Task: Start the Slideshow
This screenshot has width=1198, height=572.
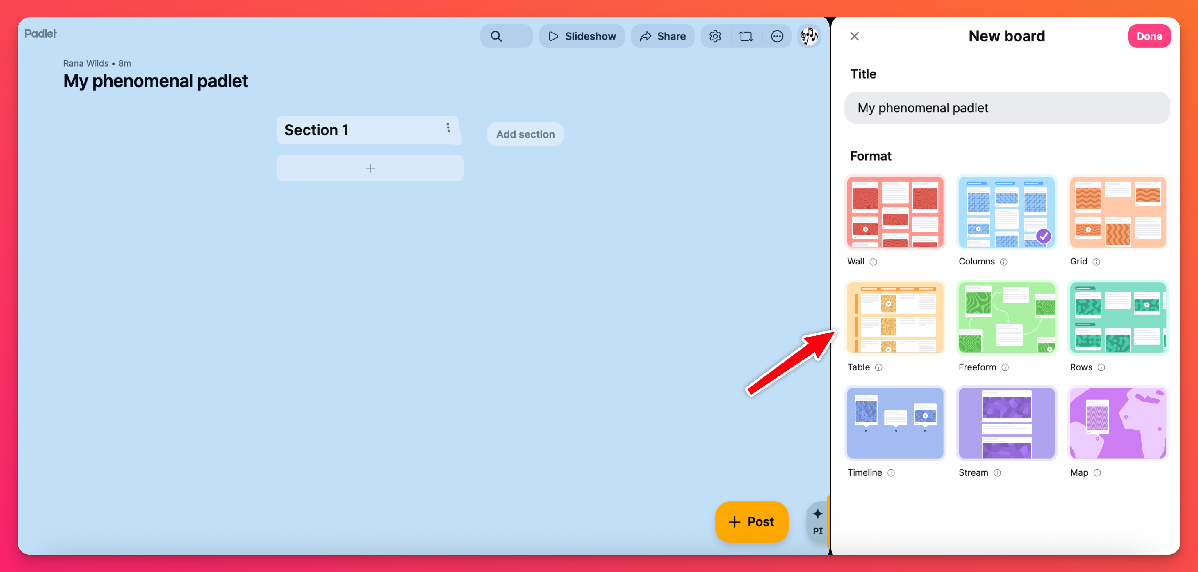Action: (582, 36)
